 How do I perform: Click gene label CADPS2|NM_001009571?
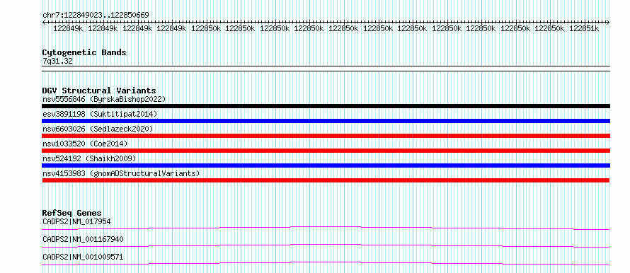83,257
